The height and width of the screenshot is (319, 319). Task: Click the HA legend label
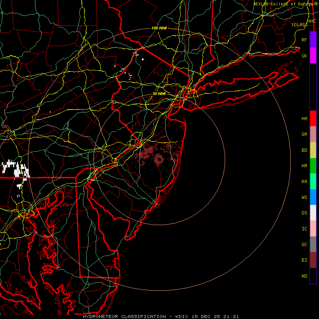(304, 119)
